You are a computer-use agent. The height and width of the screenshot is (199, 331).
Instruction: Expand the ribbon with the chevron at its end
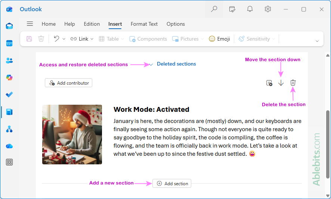(x=317, y=41)
